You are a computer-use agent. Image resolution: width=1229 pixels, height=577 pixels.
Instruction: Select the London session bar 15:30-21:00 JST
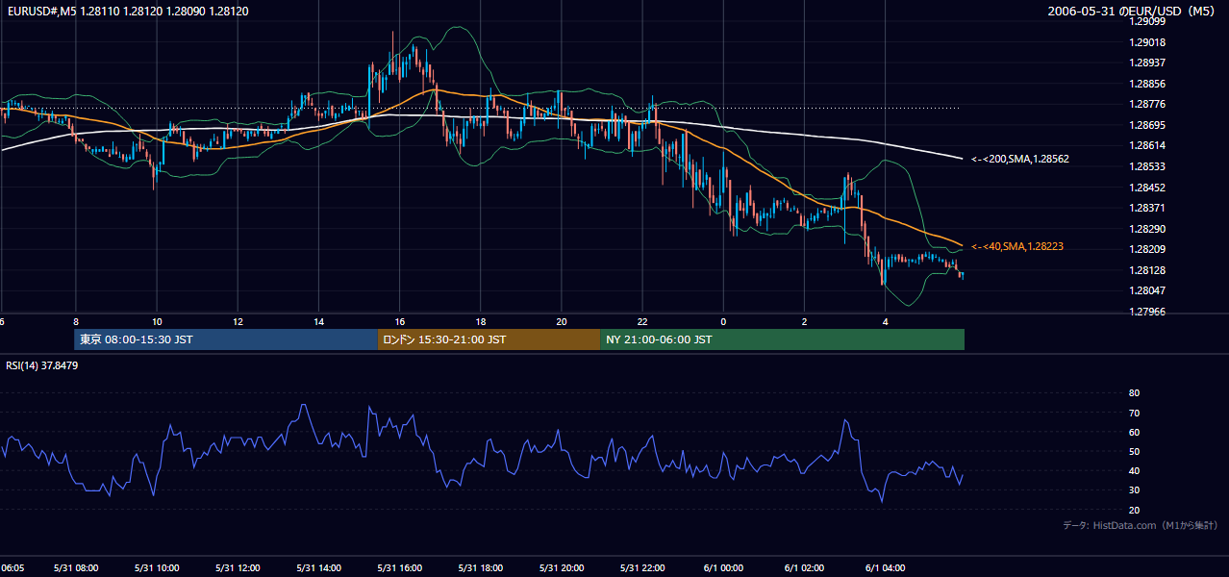[x=489, y=339]
